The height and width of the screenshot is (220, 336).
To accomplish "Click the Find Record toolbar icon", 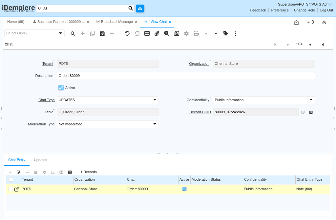I will 73,34.
